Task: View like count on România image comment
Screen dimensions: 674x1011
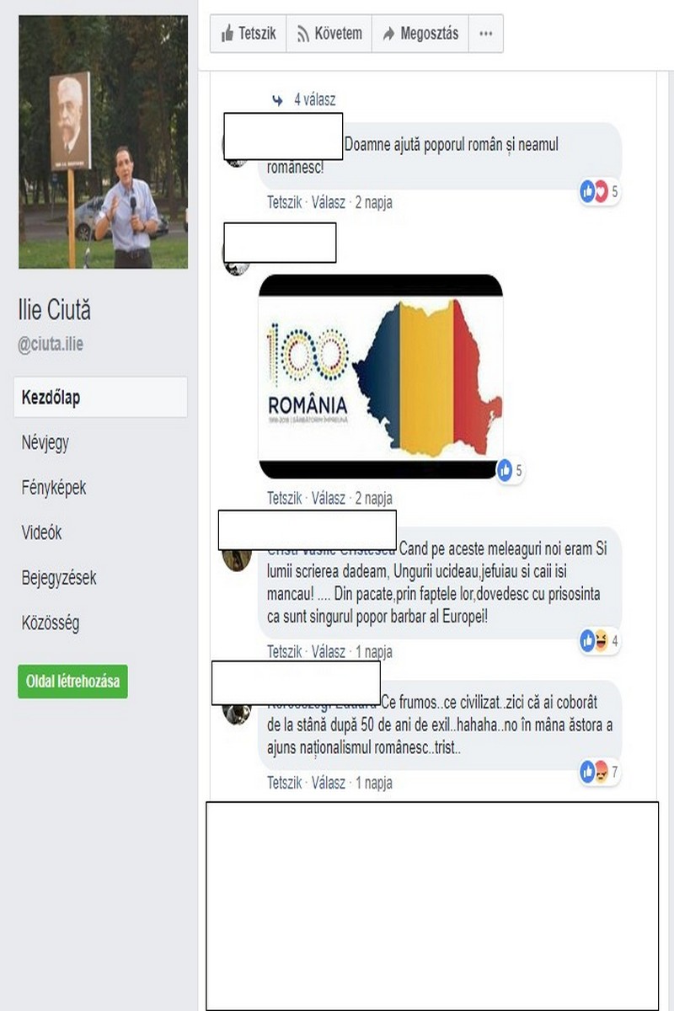Action: (x=511, y=471)
